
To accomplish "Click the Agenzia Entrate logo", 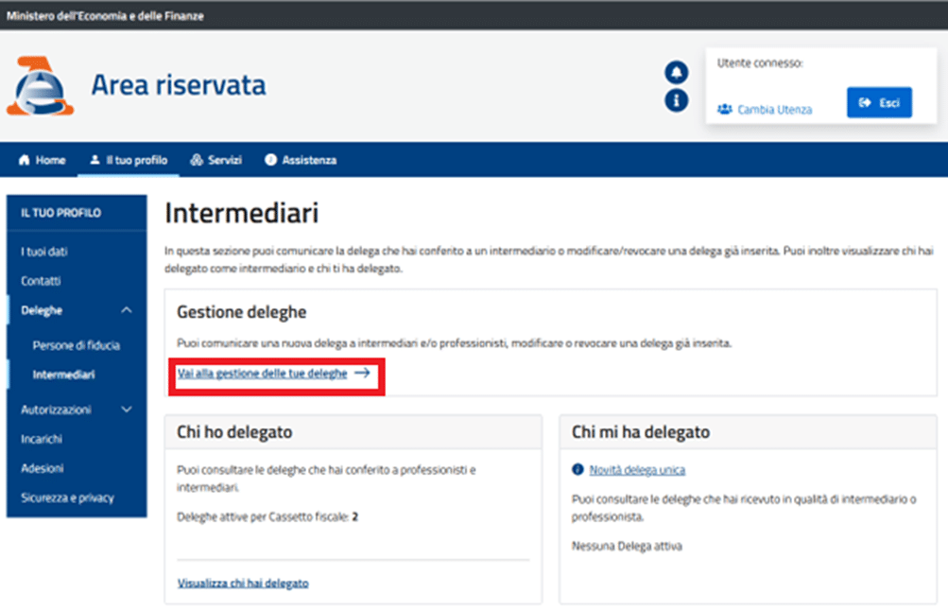I will (x=40, y=85).
